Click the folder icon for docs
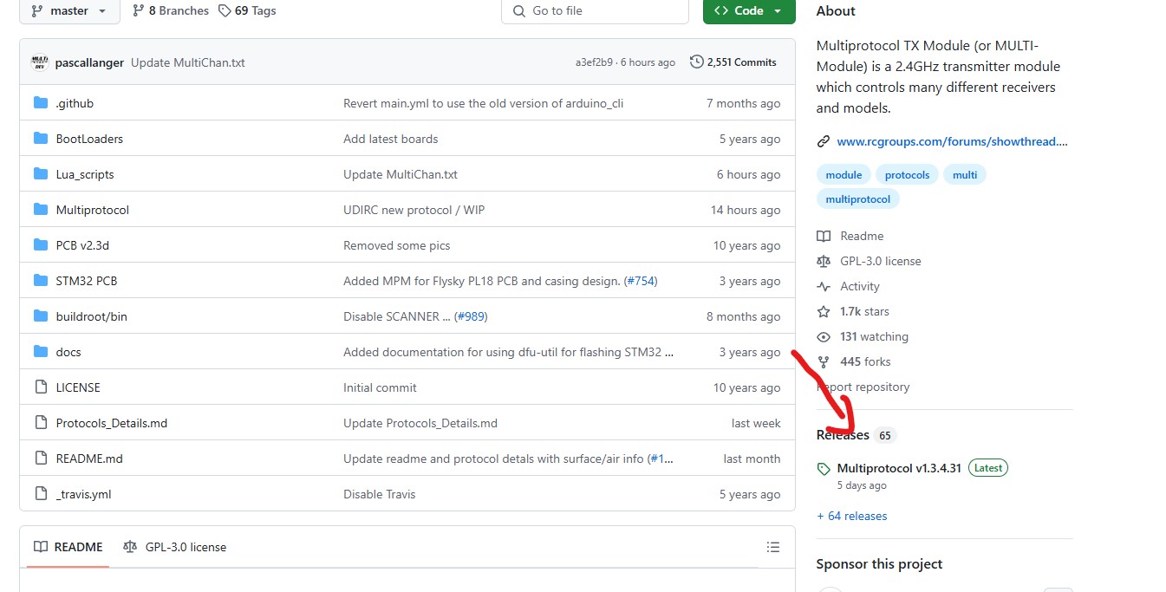 tap(41, 352)
